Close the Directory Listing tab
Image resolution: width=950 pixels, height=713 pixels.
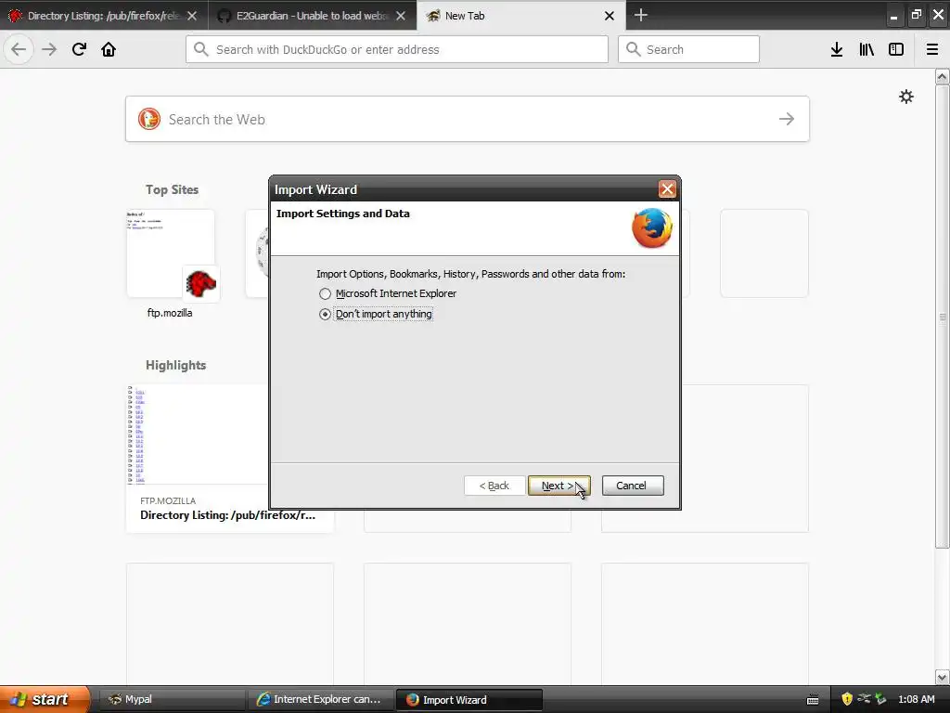pos(192,16)
